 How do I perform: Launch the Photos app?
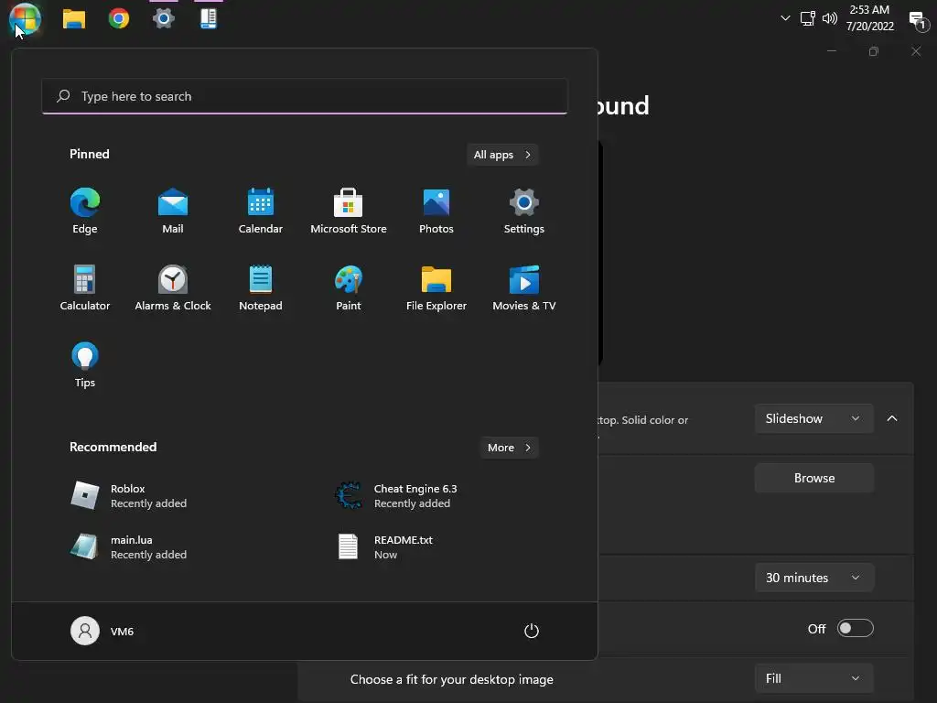click(x=436, y=211)
